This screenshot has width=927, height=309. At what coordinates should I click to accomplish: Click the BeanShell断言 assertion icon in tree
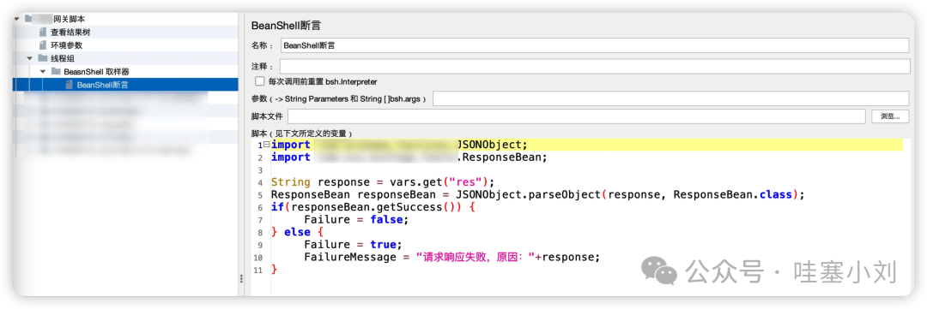tap(70, 85)
